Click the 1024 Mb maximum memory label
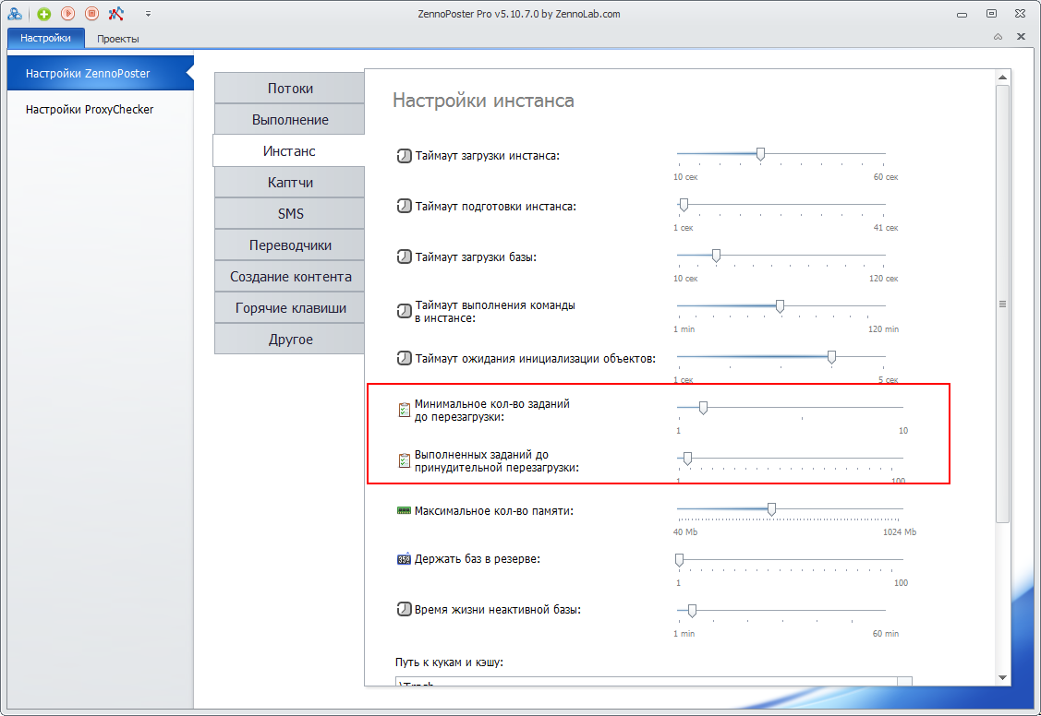The height and width of the screenshot is (716, 1041). click(x=900, y=532)
